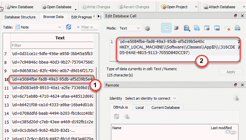Switch to the DBHub.io tab

coord(121,107)
